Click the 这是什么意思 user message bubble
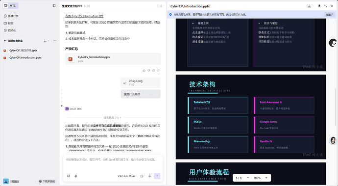 coord(140,94)
